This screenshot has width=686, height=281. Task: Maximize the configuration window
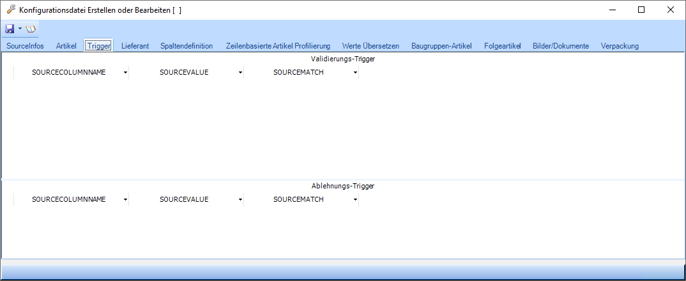[641, 10]
